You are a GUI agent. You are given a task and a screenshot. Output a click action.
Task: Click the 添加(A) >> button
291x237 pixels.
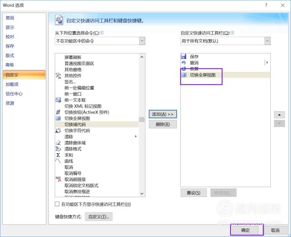pyautogui.click(x=163, y=114)
